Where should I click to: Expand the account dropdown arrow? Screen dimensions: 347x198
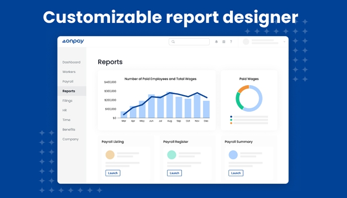pos(285,42)
